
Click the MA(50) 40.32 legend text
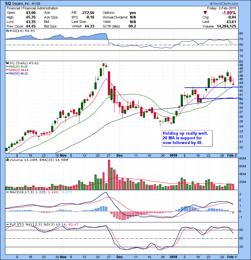(19, 73)
